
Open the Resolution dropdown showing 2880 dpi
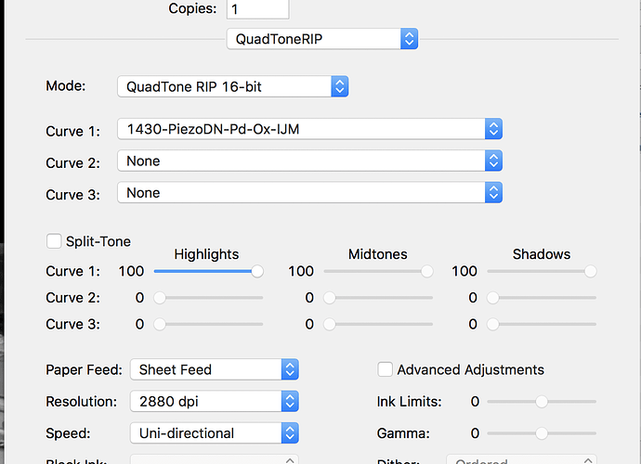[214, 402]
